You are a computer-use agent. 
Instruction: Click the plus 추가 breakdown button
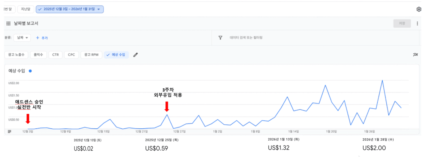[42, 38]
